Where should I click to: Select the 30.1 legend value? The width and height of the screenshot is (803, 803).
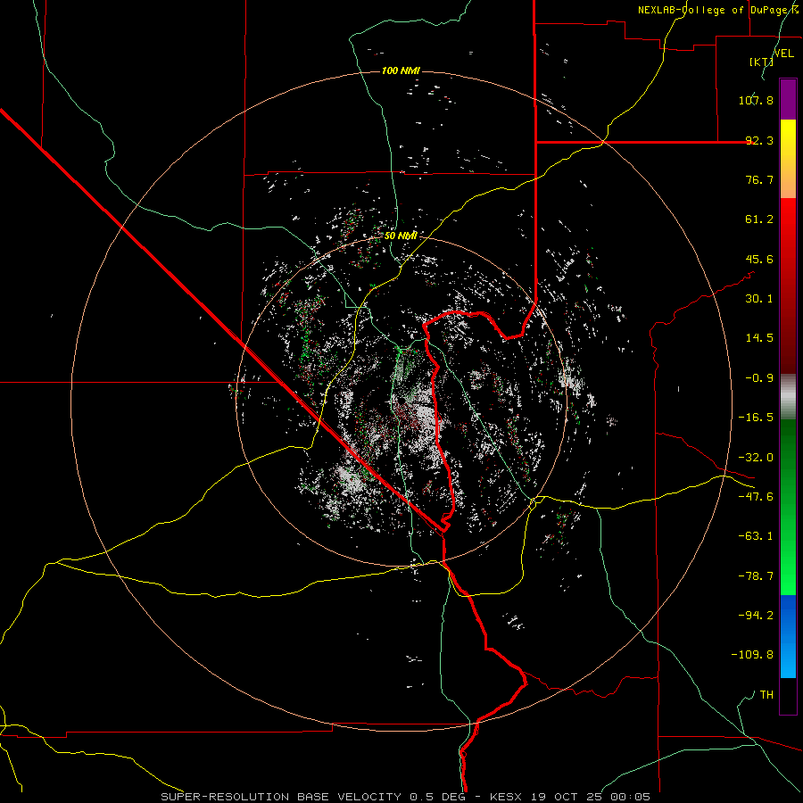point(759,299)
